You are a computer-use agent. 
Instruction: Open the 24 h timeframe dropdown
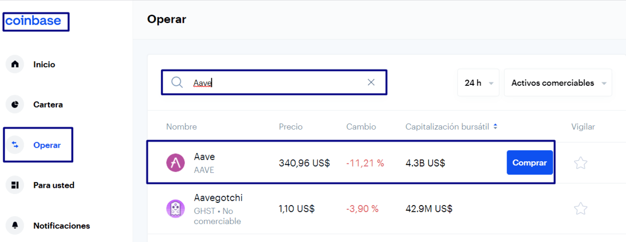pos(478,83)
